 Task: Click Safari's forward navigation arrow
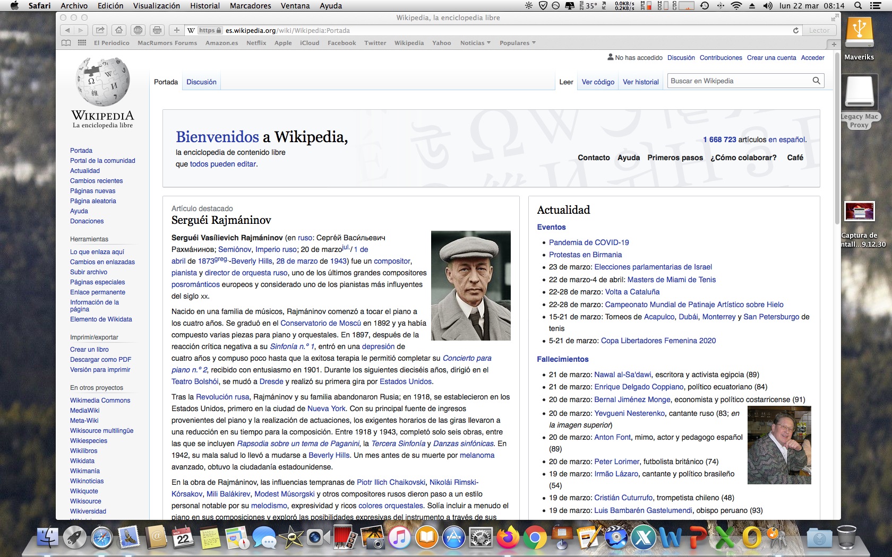tap(81, 30)
